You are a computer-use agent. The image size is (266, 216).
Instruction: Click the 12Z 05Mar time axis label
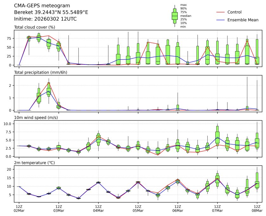click(138, 209)
